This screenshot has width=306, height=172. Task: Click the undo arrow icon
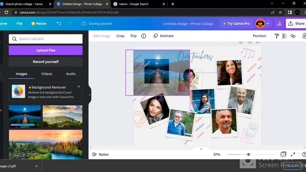tap(59, 23)
